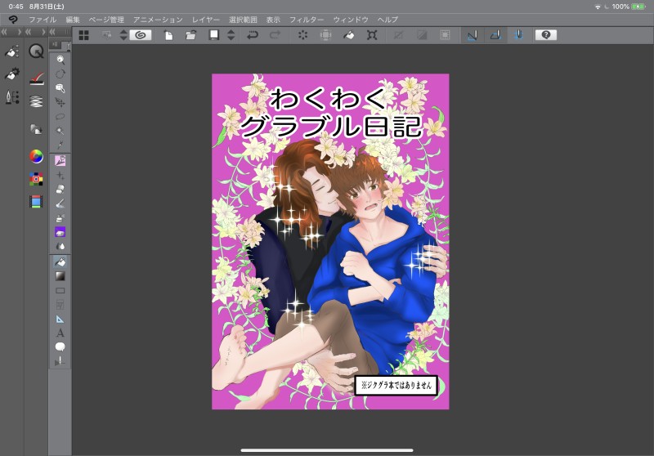654x456 pixels.
Task: Open the film strip Timeline palette
Action: tap(36, 202)
